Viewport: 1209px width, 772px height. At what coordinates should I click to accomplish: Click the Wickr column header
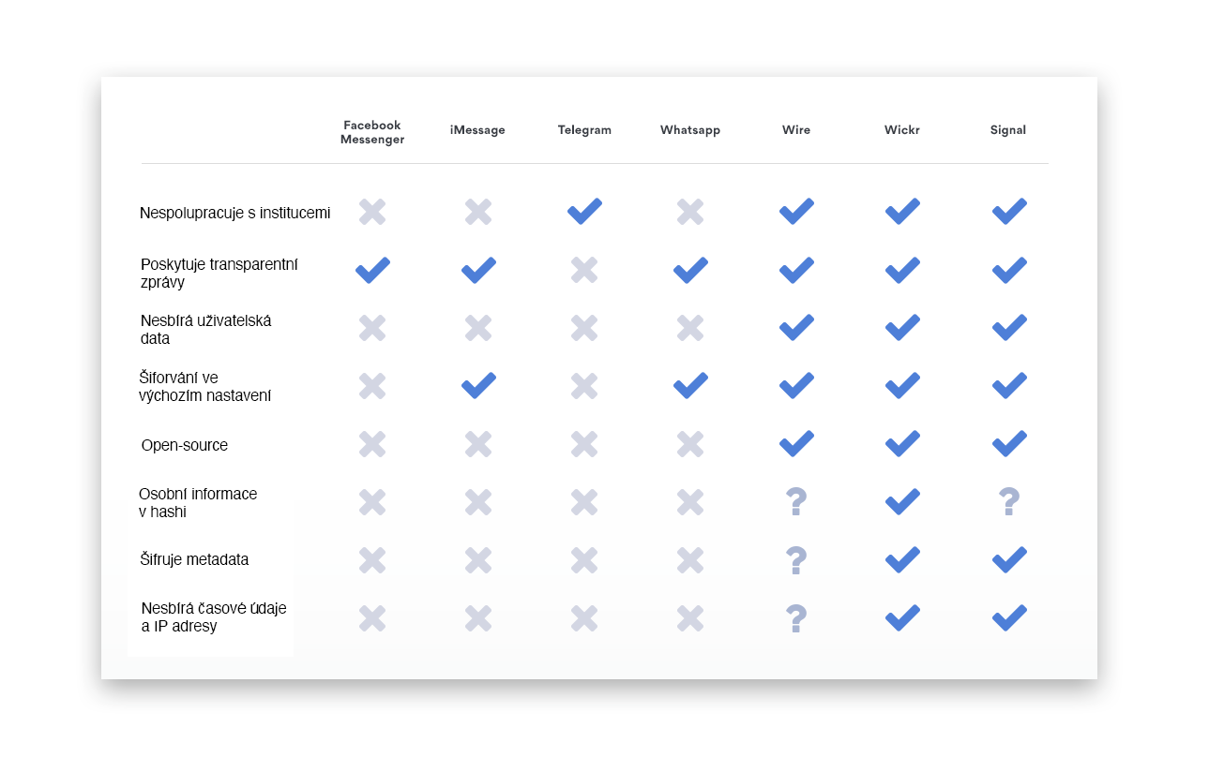tap(902, 130)
